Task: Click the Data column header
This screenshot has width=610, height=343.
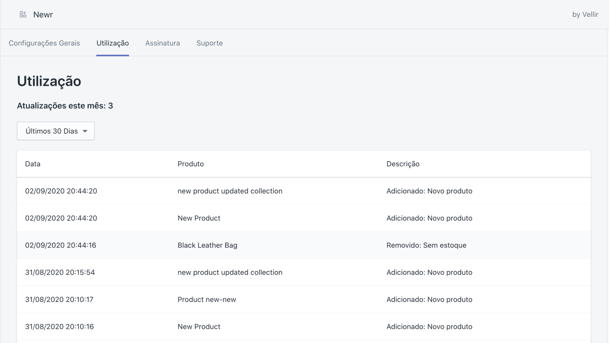Action: (x=33, y=164)
